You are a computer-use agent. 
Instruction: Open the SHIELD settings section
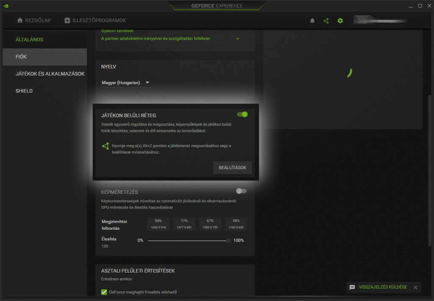45,91
